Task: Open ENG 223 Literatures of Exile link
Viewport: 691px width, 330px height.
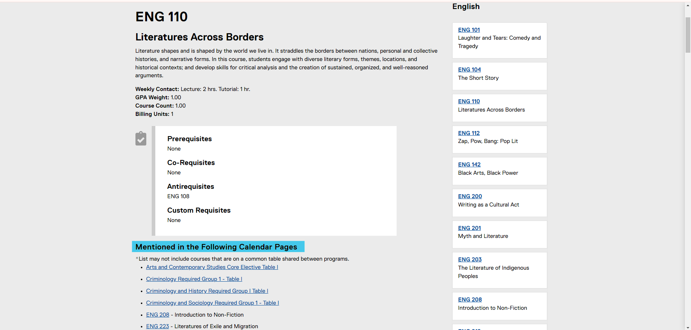Action: click(157, 326)
